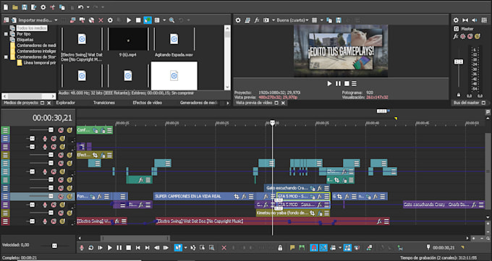Image resolution: width=492 pixels, height=261 pixels.
Task: Stop playback in the video preview window
Action: pyautogui.click(x=347, y=83)
